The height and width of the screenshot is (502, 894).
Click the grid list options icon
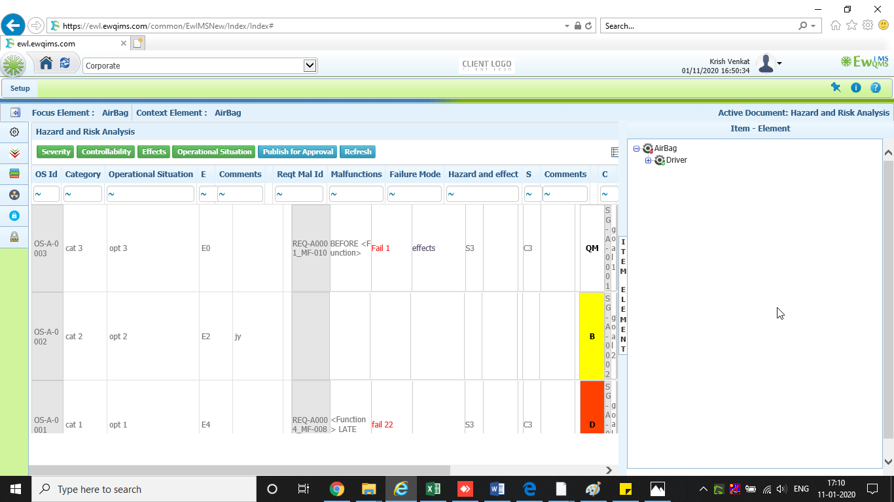(x=615, y=152)
